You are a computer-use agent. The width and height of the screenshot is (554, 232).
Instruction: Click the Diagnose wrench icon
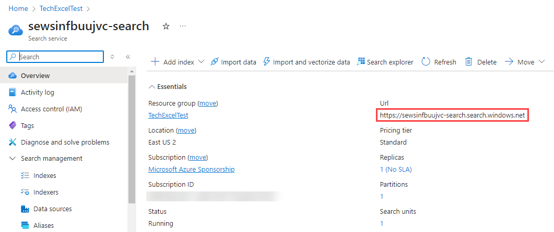click(x=13, y=142)
